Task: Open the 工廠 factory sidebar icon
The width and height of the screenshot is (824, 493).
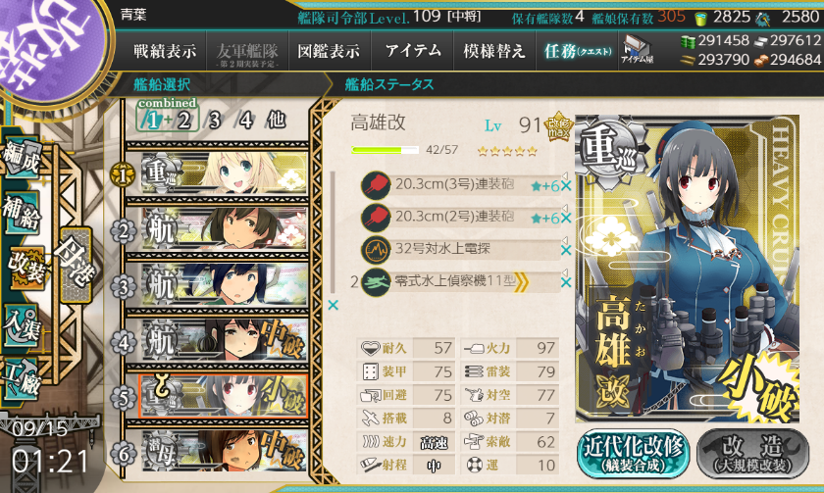Action: [x=22, y=379]
